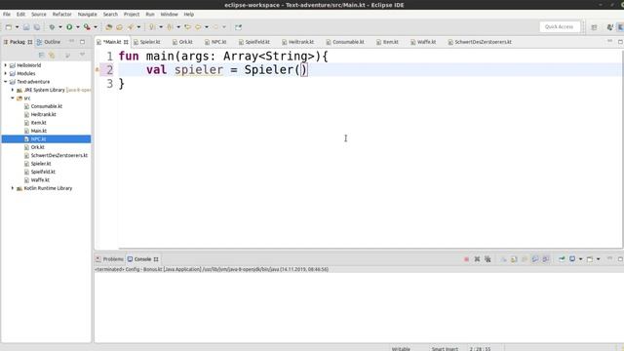This screenshot has width=624, height=351.
Task: Run the program with green Run button
Action: [x=69, y=27]
